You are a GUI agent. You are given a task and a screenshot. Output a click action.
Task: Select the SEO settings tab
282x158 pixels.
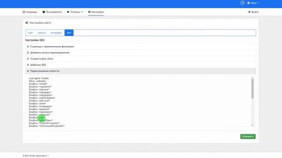point(69,33)
